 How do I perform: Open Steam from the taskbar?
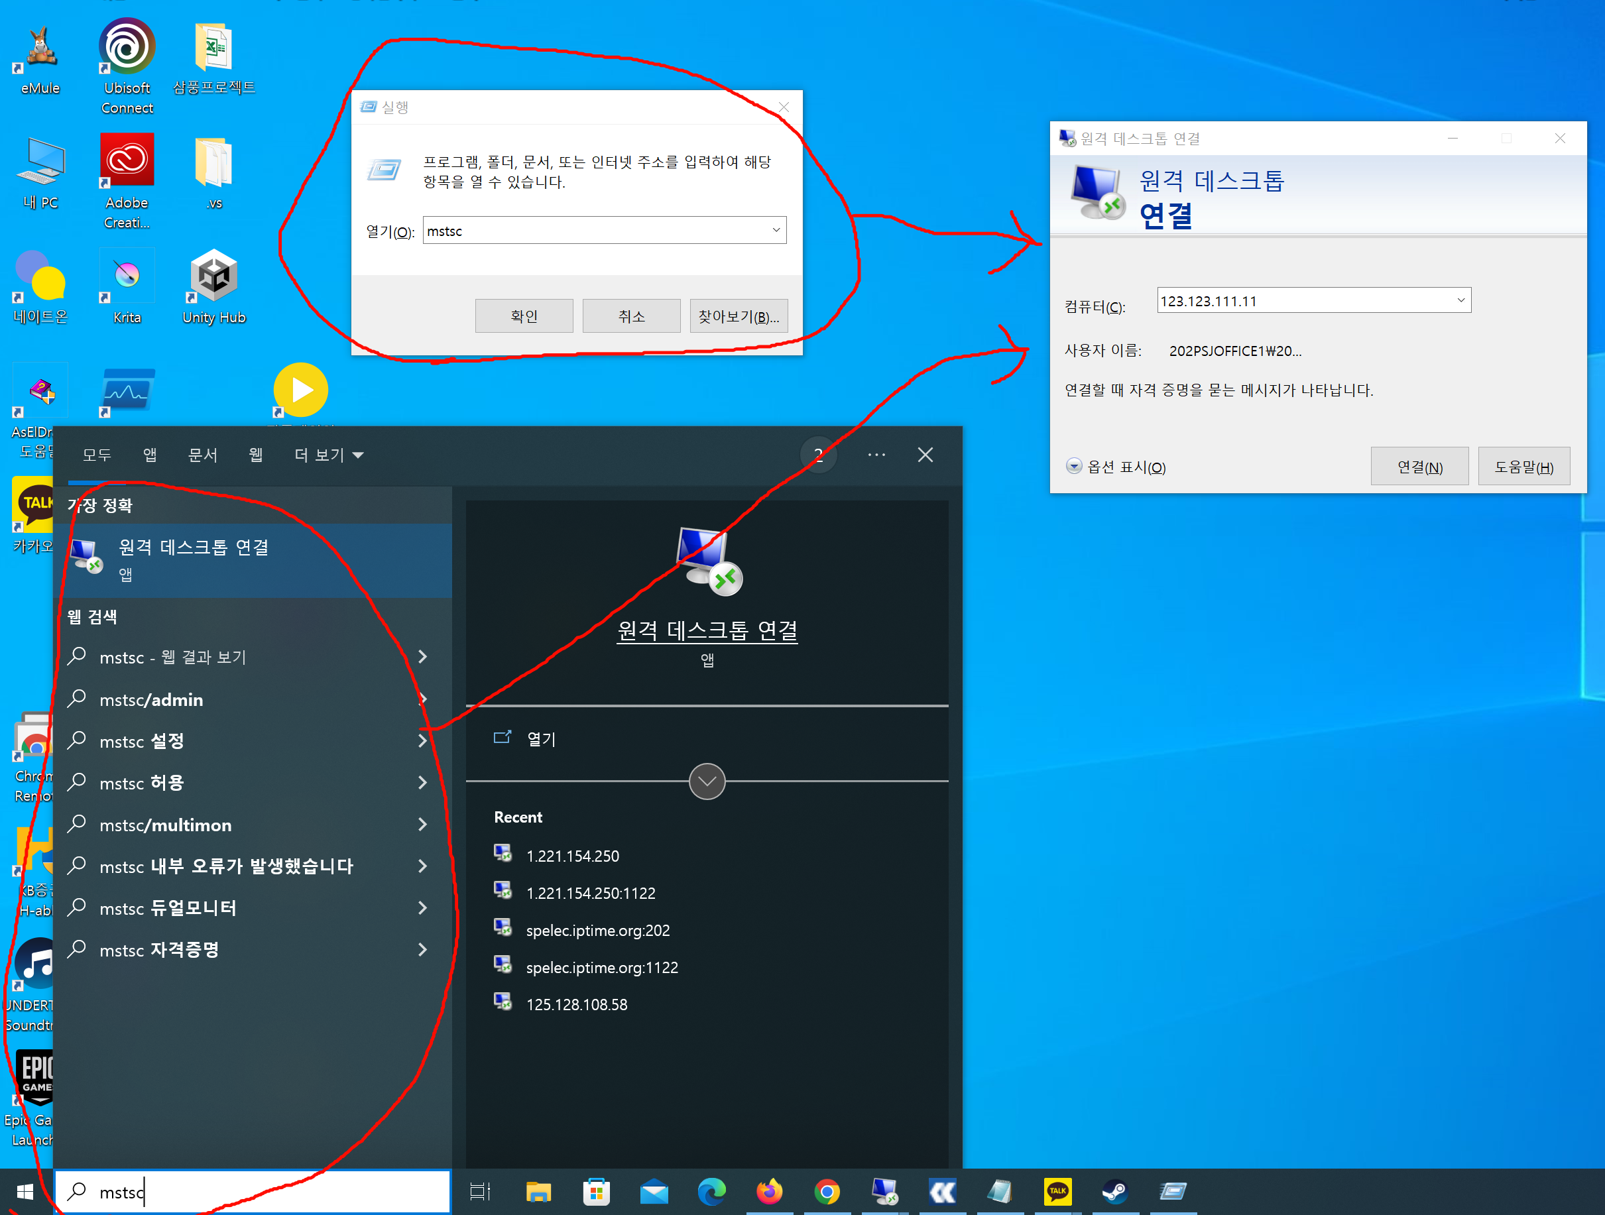[x=1114, y=1191]
